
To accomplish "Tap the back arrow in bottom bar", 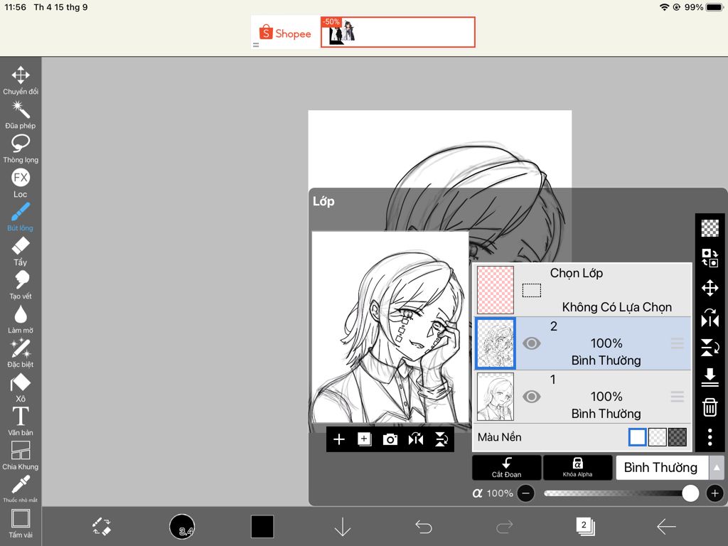I will 665,527.
